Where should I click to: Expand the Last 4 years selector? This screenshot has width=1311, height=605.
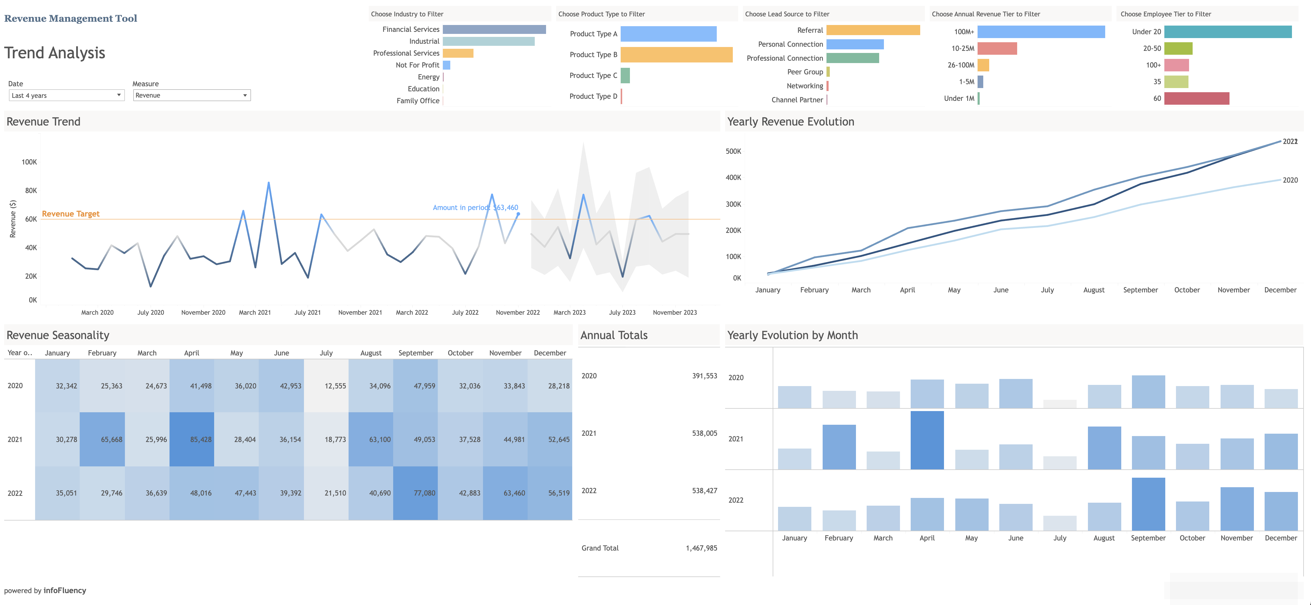(119, 95)
